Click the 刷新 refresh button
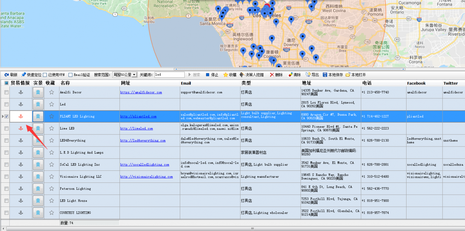Image resolution: width=465 pixels, height=231 pixels. coord(11,75)
